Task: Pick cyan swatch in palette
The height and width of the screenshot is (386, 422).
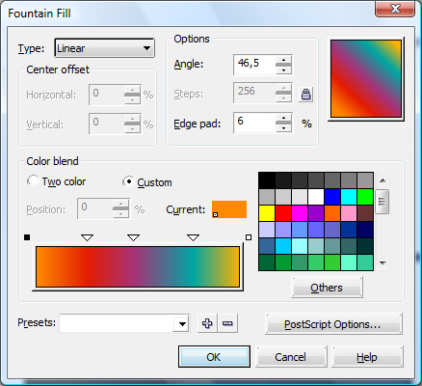Action: point(349,197)
